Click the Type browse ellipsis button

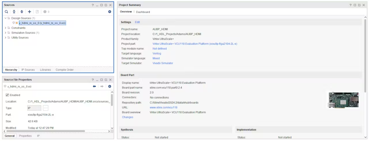45,108
